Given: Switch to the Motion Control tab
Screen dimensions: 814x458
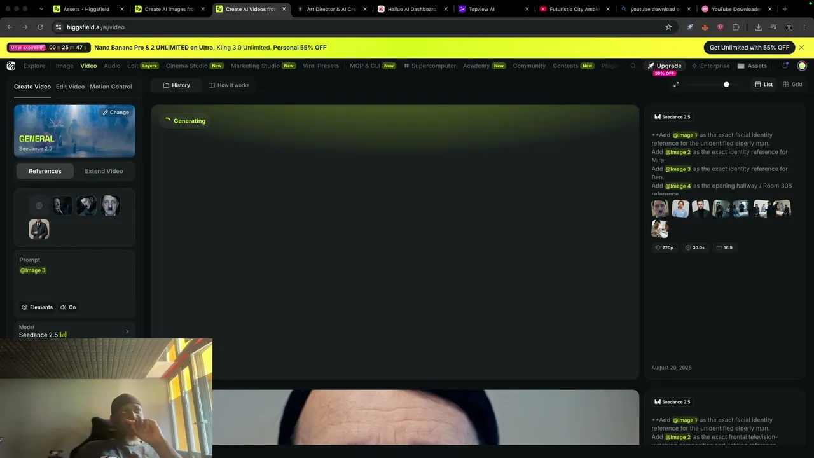Looking at the screenshot, I should point(111,87).
